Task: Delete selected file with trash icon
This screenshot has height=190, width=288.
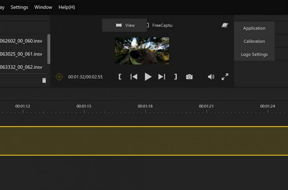Action: tap(44, 80)
